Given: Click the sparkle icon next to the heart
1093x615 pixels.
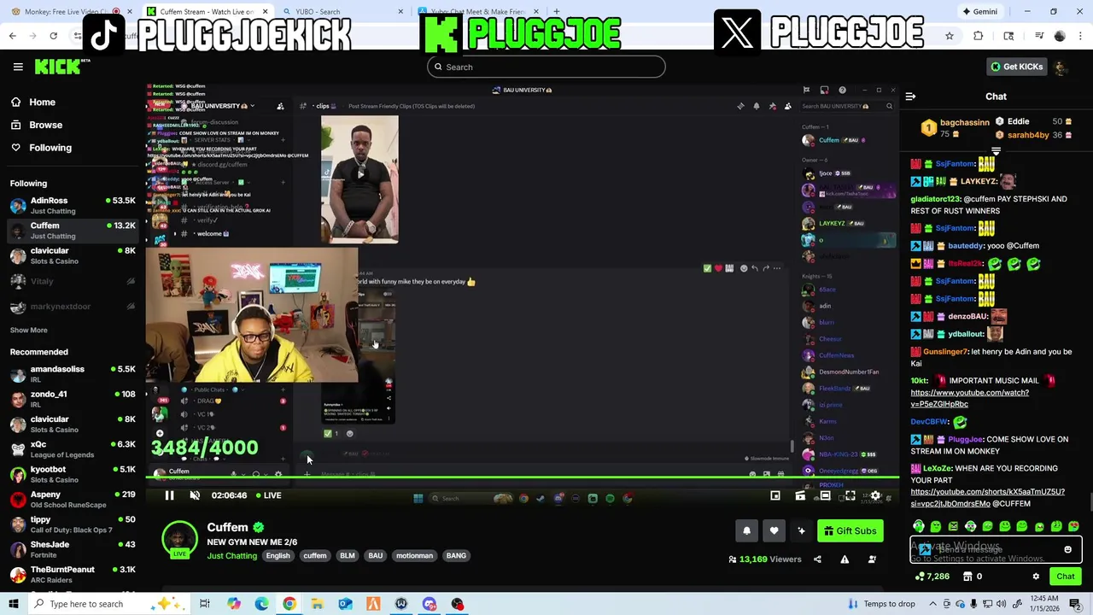Looking at the screenshot, I should [x=801, y=531].
